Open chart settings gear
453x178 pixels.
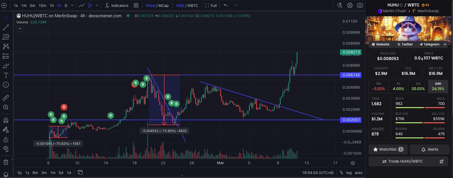(350, 5)
